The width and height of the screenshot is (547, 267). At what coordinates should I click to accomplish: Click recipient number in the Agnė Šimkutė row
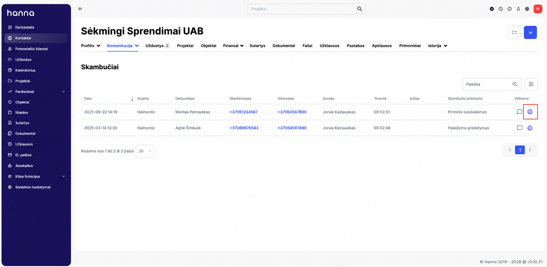[x=292, y=128]
